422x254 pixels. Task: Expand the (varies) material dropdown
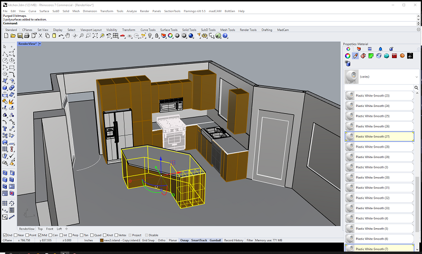point(416,76)
